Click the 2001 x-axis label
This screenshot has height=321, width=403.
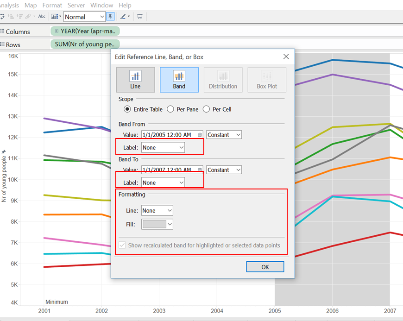pyautogui.click(x=44, y=311)
